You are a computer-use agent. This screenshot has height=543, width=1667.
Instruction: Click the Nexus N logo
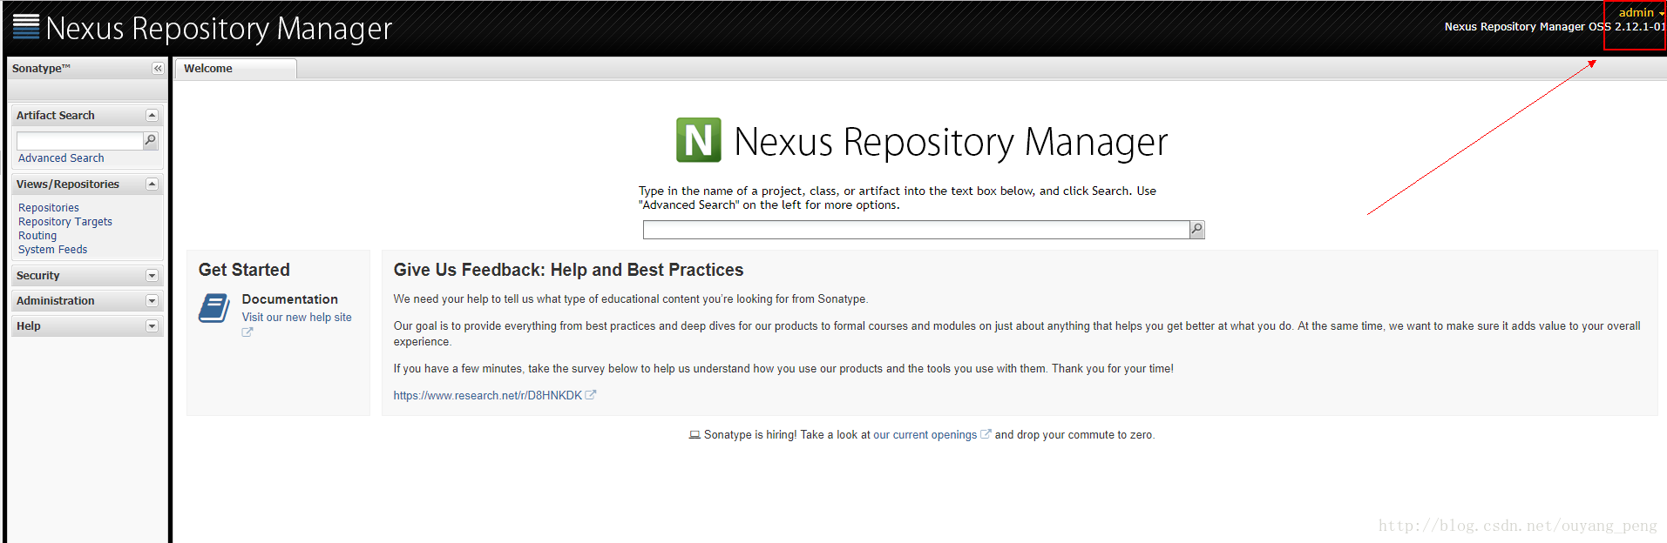point(699,140)
